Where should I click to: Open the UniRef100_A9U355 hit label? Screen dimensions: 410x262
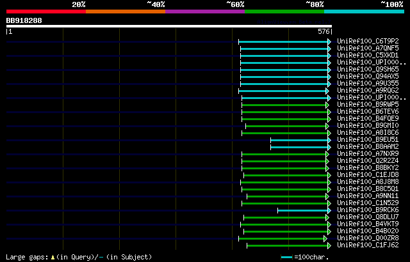click(x=368, y=84)
